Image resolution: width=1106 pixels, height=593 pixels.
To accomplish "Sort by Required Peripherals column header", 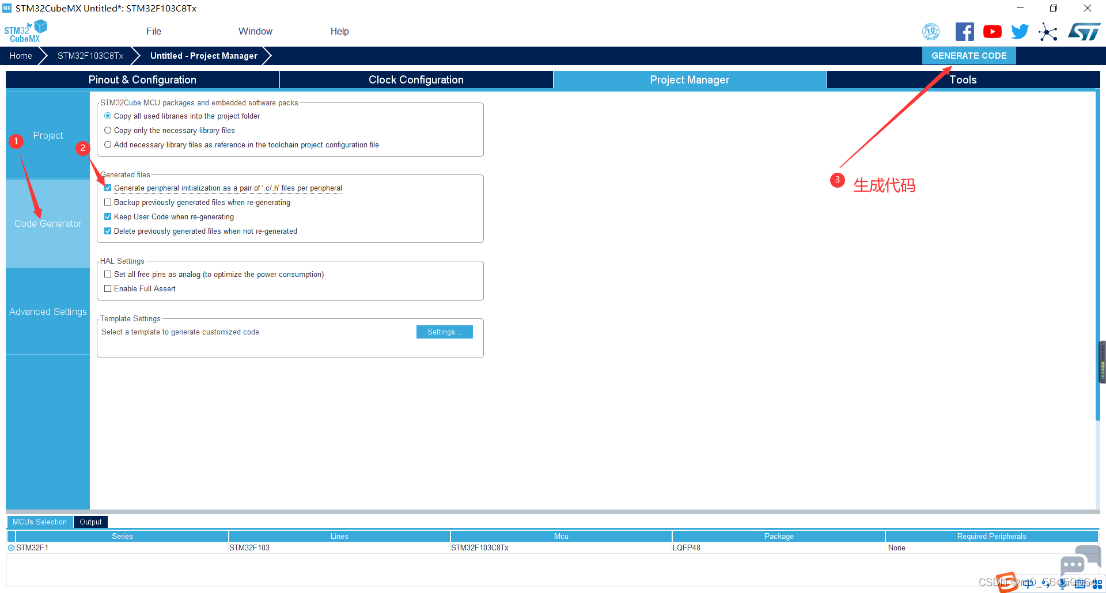I will tap(992, 537).
